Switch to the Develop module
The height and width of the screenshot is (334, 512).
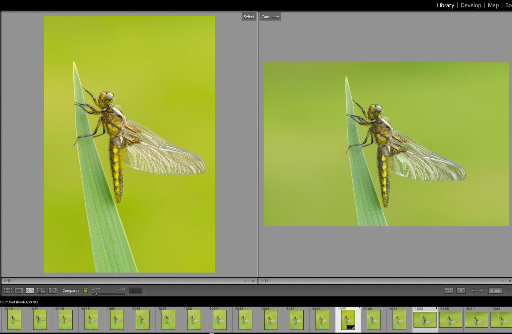(470, 5)
